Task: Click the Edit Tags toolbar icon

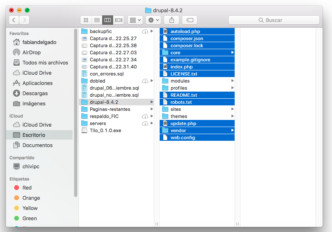Action: click(x=190, y=20)
